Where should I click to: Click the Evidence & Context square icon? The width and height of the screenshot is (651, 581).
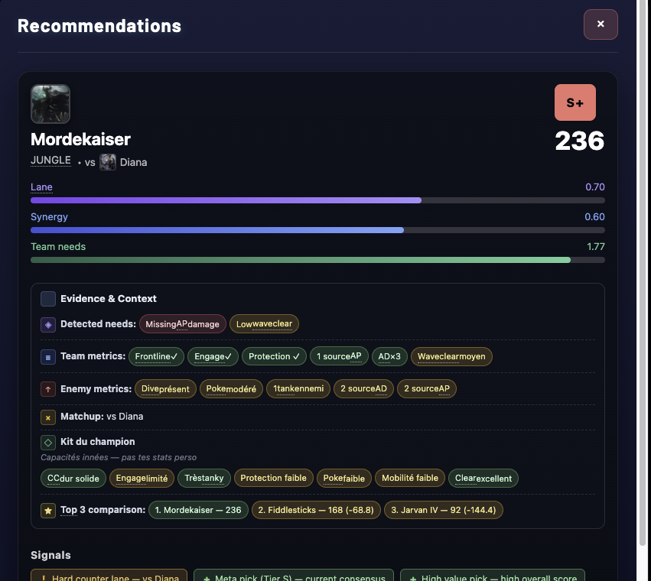click(x=47, y=299)
